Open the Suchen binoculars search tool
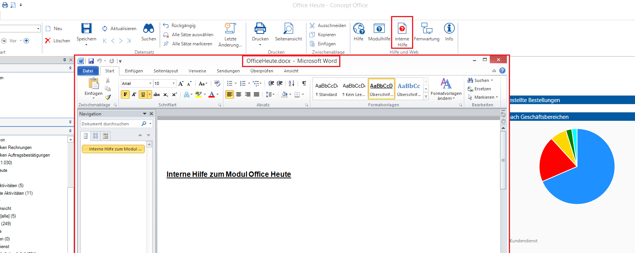 (148, 29)
